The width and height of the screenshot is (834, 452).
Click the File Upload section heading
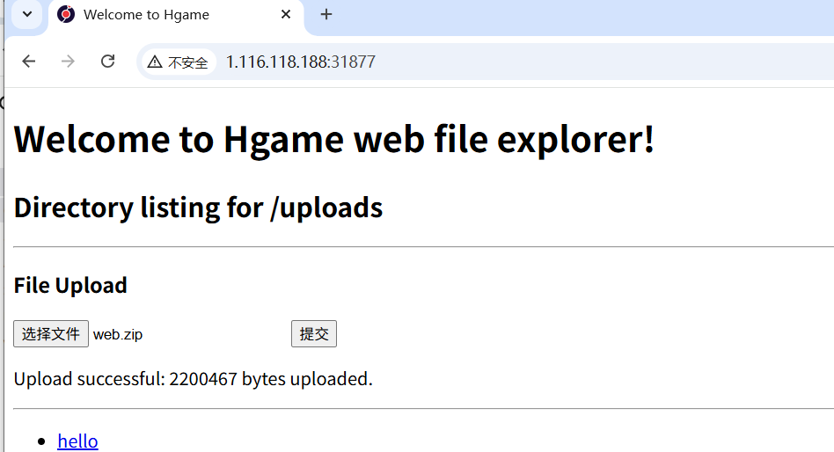tap(70, 285)
